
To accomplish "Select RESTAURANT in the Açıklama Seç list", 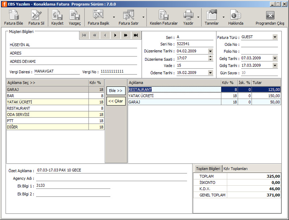I will pyautogui.click(x=55, y=108).
